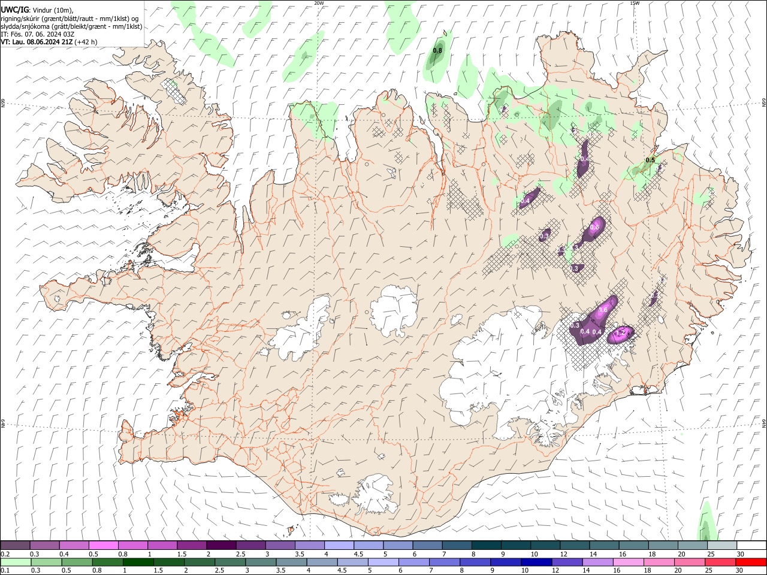The height and width of the screenshot is (575, 767).
Task: Select the bright pink 0.5 swatch in upper legend
Action: coord(103,545)
